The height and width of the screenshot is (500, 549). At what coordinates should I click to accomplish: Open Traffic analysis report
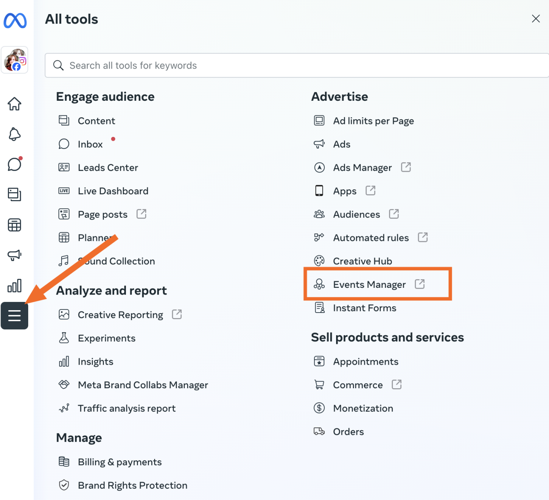click(x=127, y=409)
